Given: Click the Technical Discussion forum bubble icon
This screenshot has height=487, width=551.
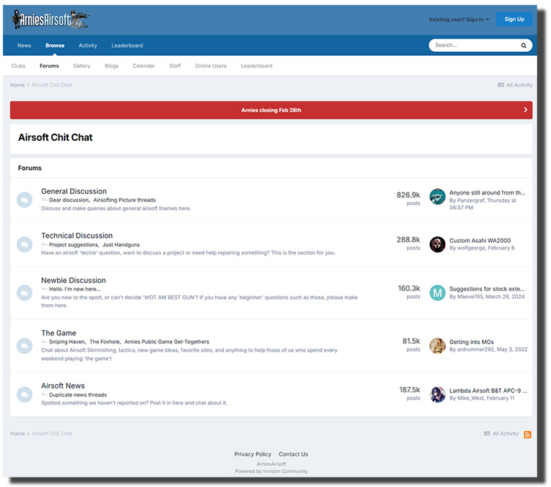Looking at the screenshot, I should coord(24,244).
